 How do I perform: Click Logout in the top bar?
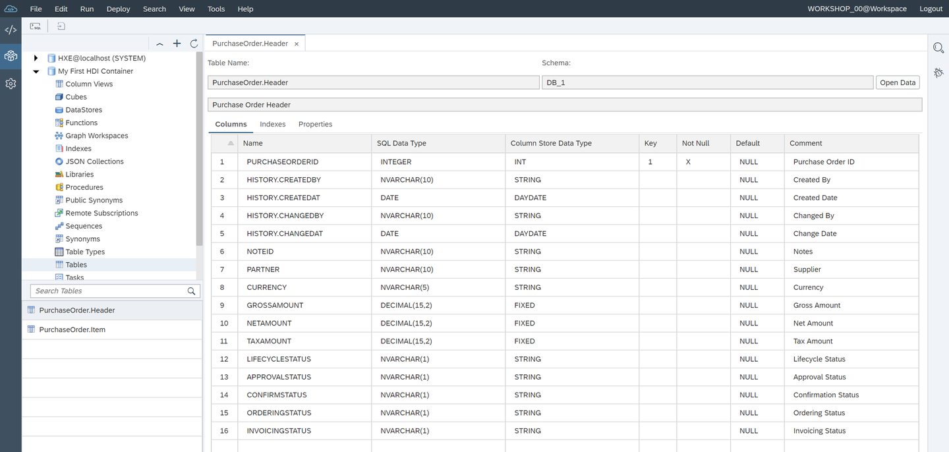coord(931,9)
